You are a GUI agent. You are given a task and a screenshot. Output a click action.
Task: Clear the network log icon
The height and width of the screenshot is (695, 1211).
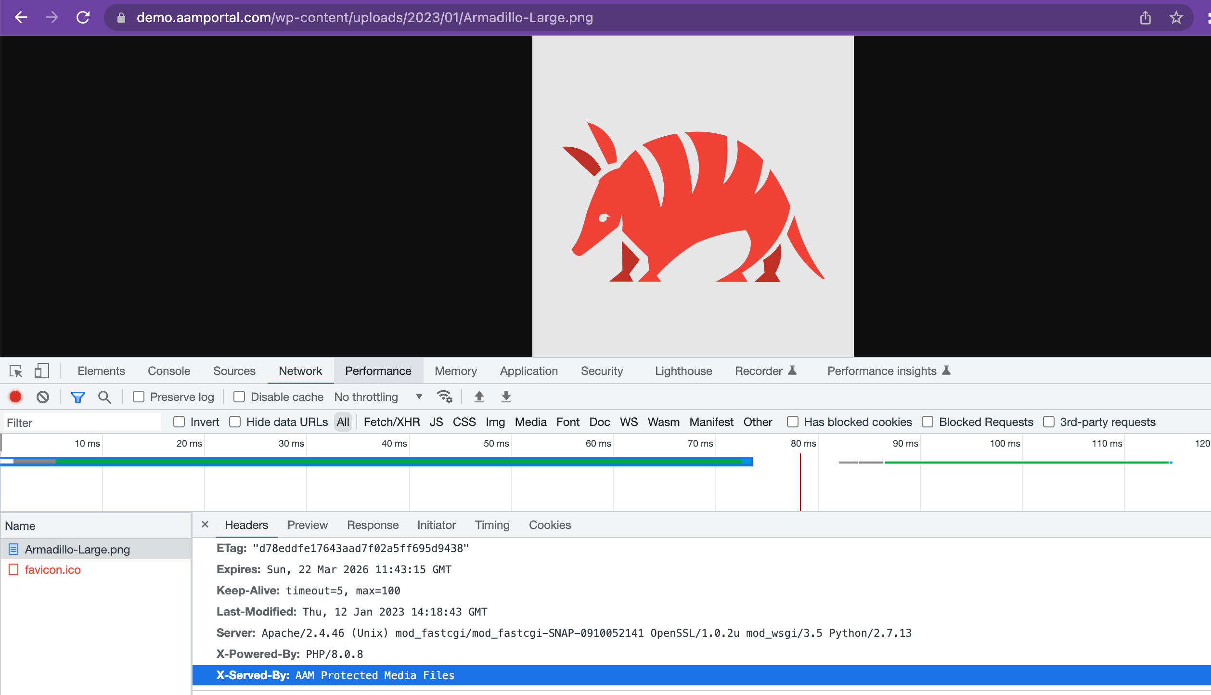point(43,397)
